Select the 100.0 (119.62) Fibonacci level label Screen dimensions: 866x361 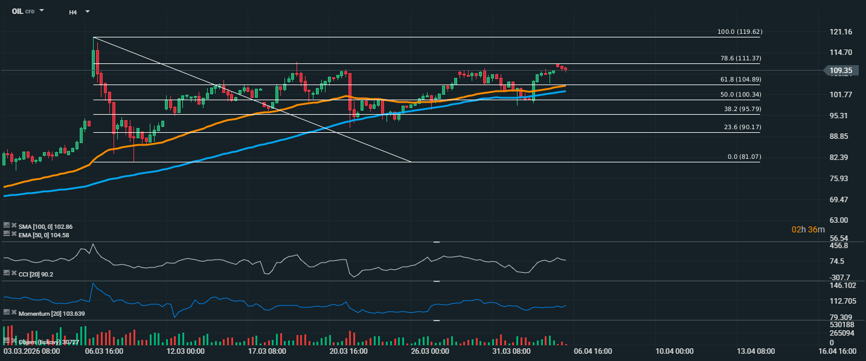[x=739, y=31]
